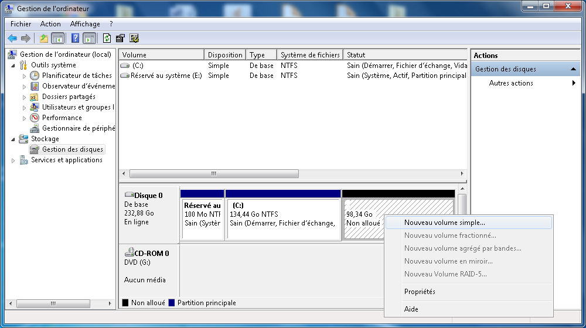The image size is (586, 328).
Task: Open the Fichier menu
Action: 21,24
